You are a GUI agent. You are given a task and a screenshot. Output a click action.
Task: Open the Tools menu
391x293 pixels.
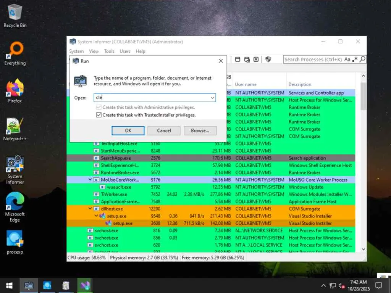[109, 52]
